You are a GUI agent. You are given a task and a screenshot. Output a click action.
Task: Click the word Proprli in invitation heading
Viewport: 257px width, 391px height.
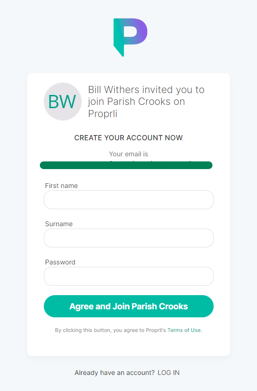click(103, 114)
